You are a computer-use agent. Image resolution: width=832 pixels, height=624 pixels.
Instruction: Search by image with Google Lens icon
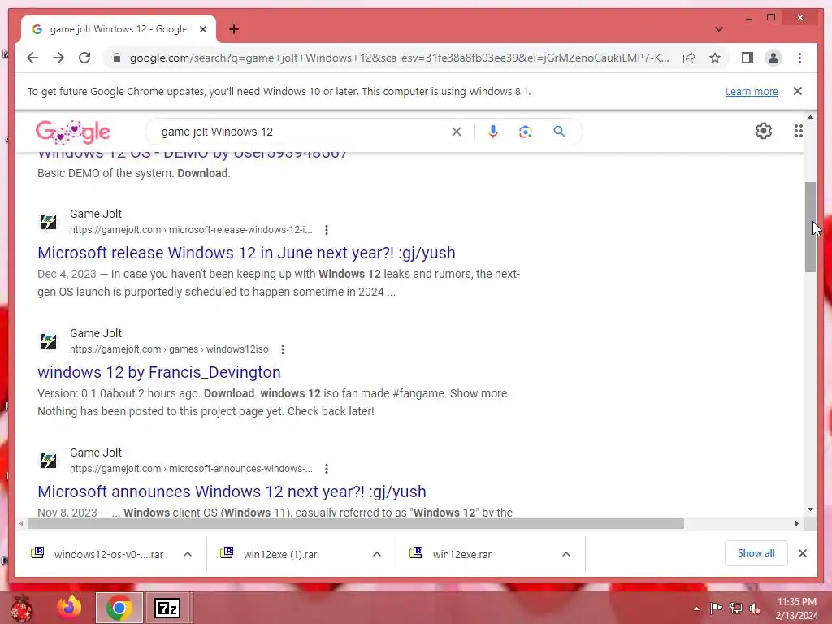[526, 132]
